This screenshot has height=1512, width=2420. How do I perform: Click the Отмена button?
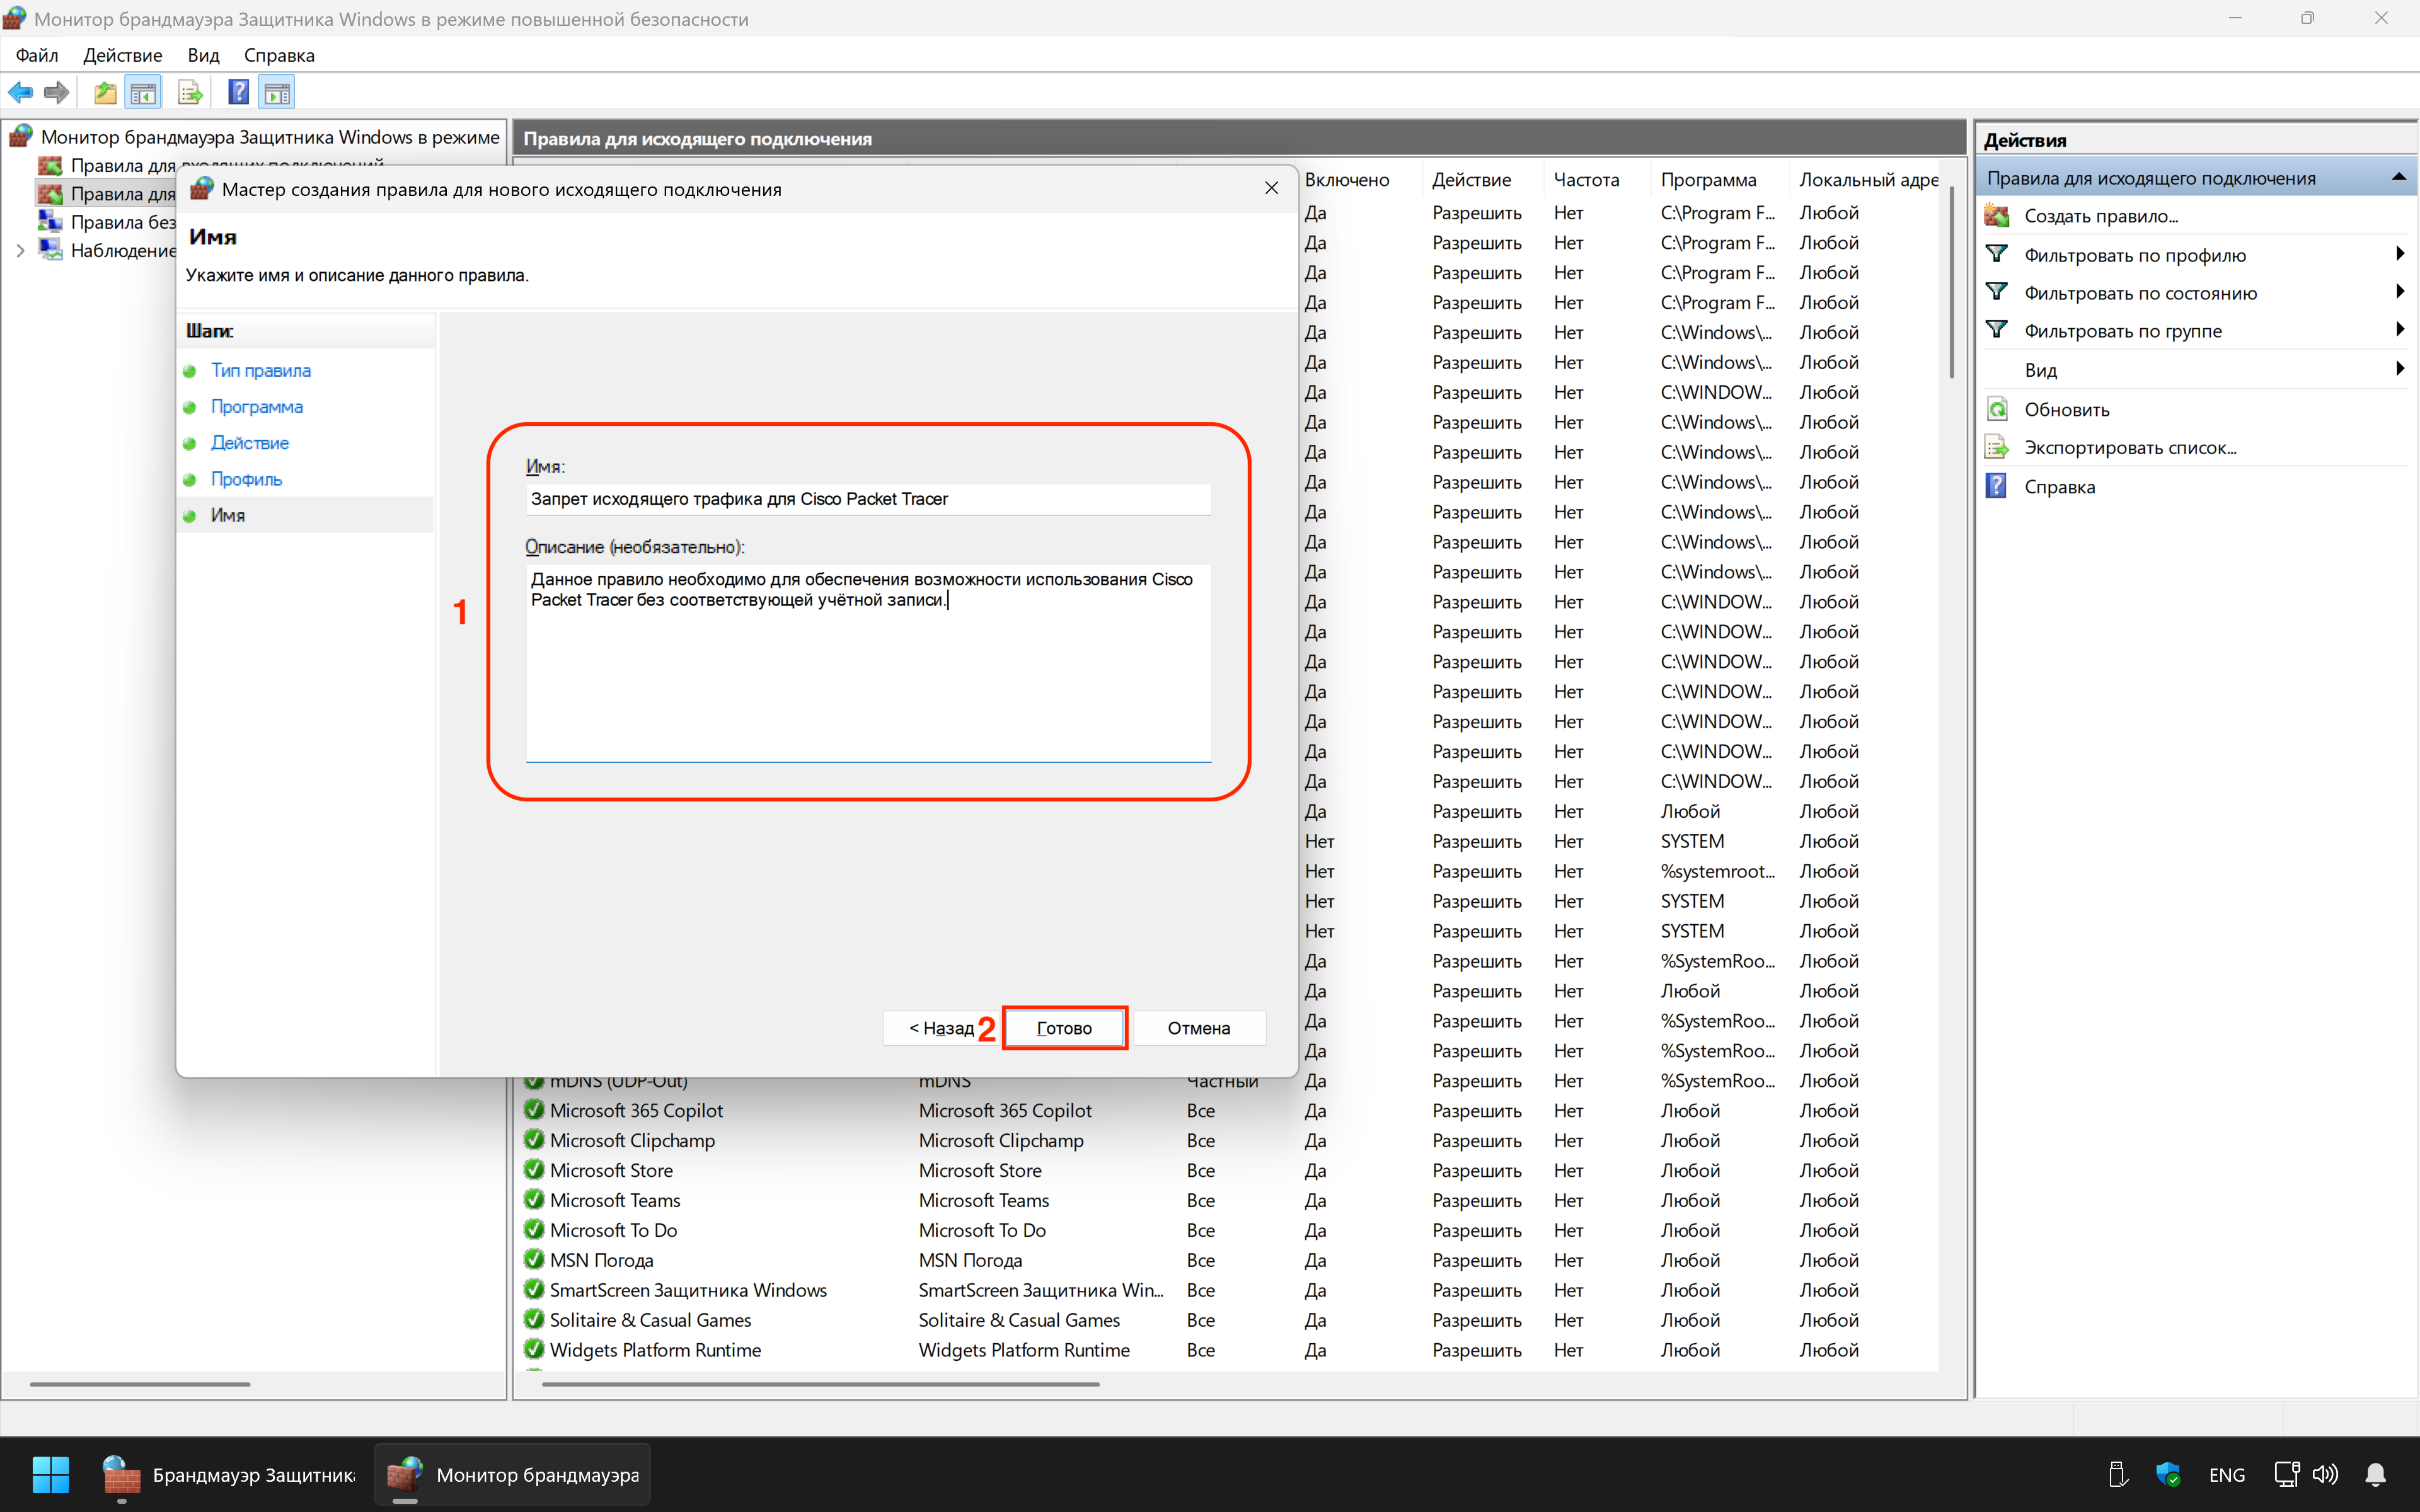1198,1028
